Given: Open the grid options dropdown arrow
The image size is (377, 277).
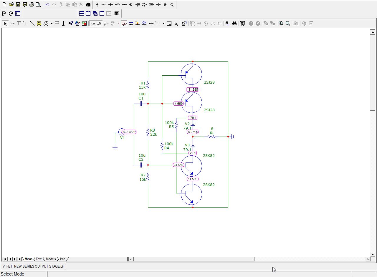Looking at the screenshot, I should [x=163, y=24].
